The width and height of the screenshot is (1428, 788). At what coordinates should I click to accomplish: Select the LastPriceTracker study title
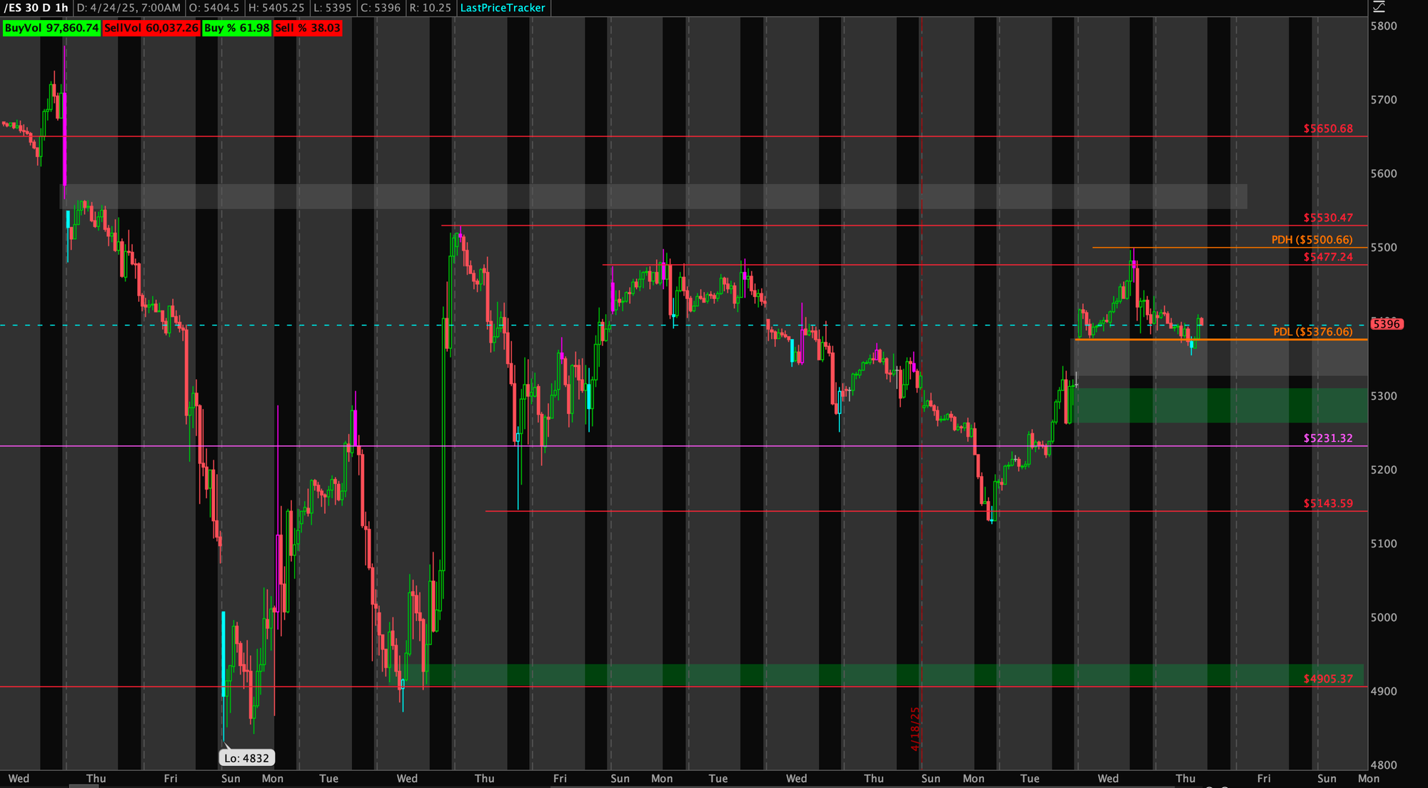point(503,8)
